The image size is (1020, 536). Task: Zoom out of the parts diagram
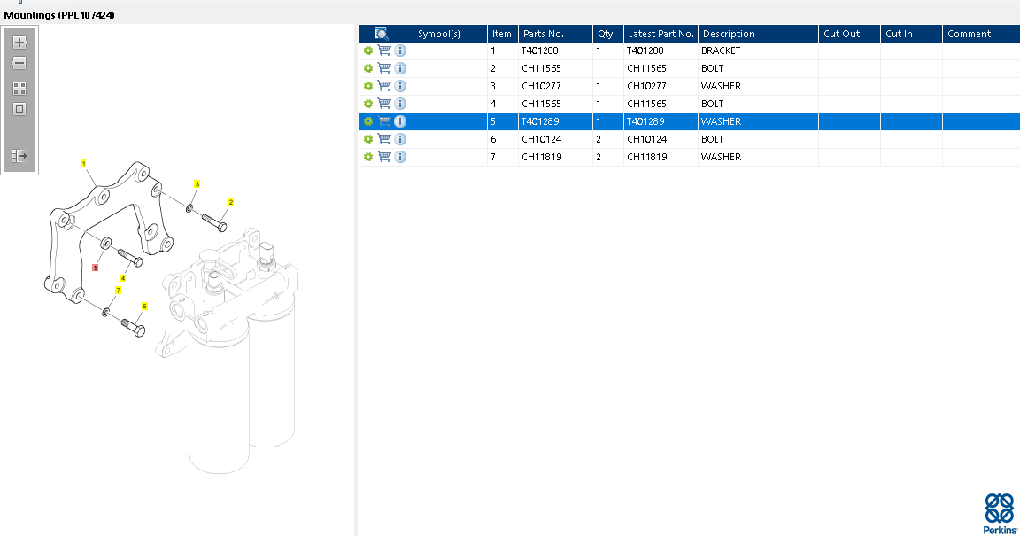[x=19, y=63]
